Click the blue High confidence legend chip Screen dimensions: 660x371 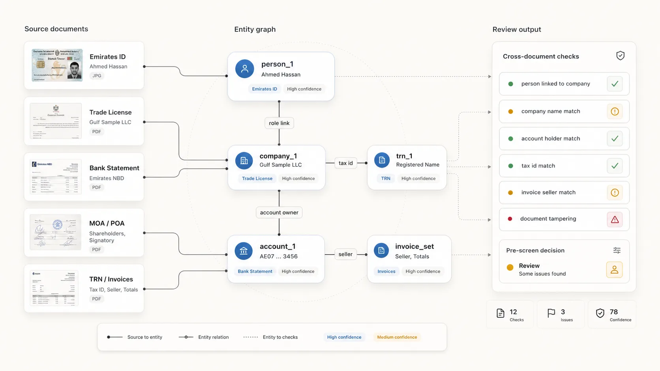click(x=344, y=337)
